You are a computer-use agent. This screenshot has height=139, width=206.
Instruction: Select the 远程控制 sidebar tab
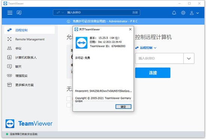pos(30,30)
